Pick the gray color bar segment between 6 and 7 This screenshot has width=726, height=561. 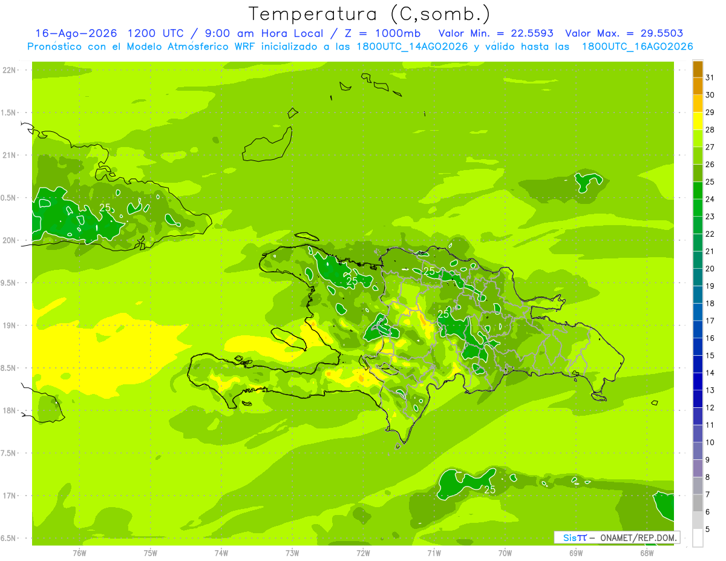tap(698, 503)
